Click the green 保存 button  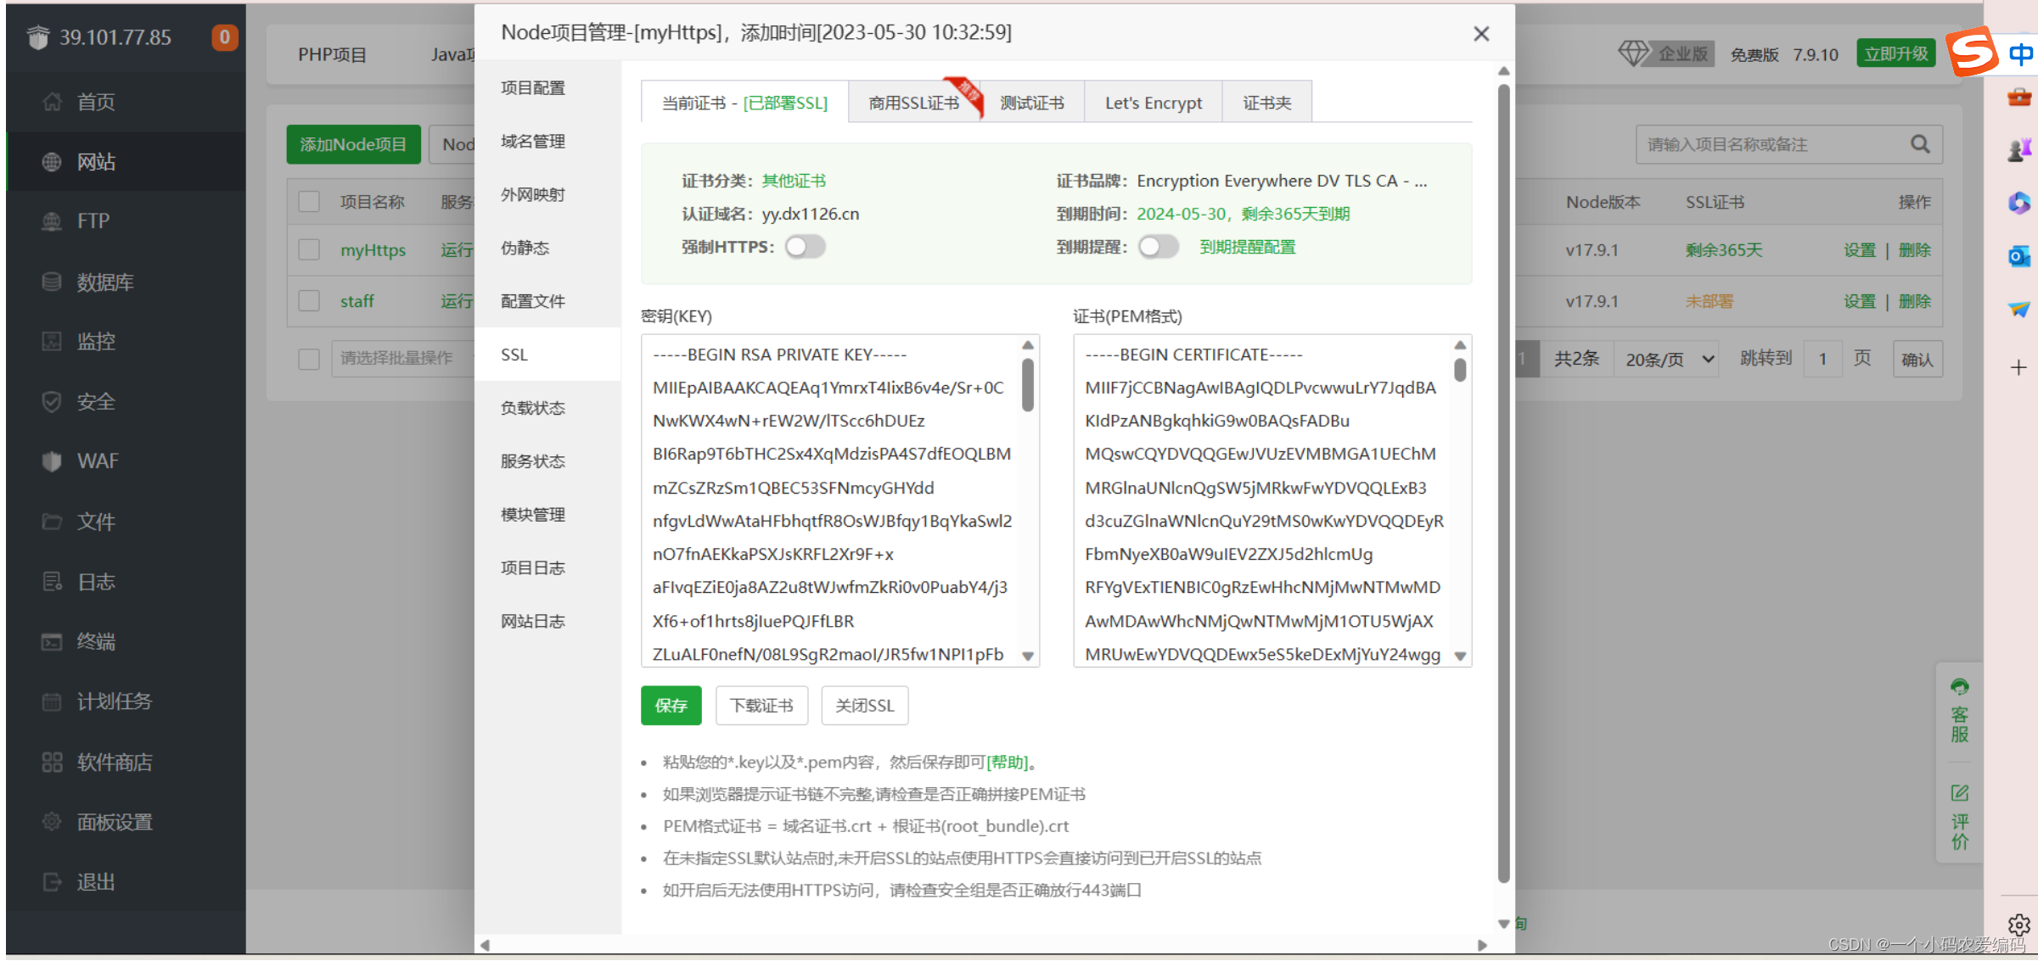(x=671, y=706)
